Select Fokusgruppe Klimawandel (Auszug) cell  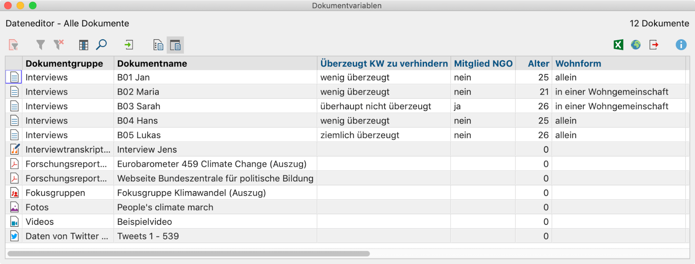click(215, 193)
